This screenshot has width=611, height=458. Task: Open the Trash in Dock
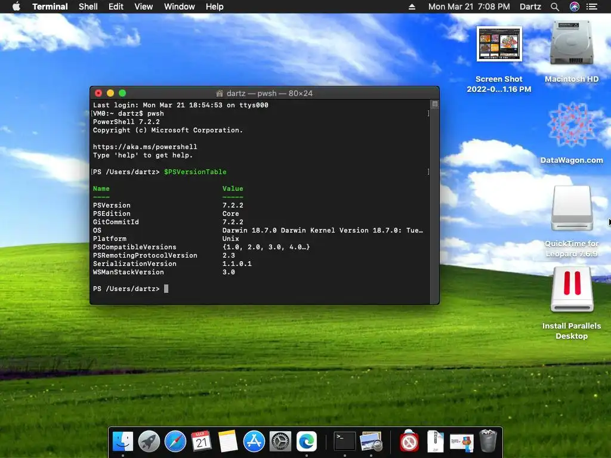click(488, 441)
